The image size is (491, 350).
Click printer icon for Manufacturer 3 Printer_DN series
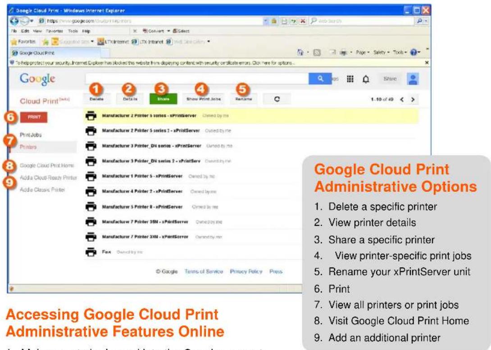point(91,146)
